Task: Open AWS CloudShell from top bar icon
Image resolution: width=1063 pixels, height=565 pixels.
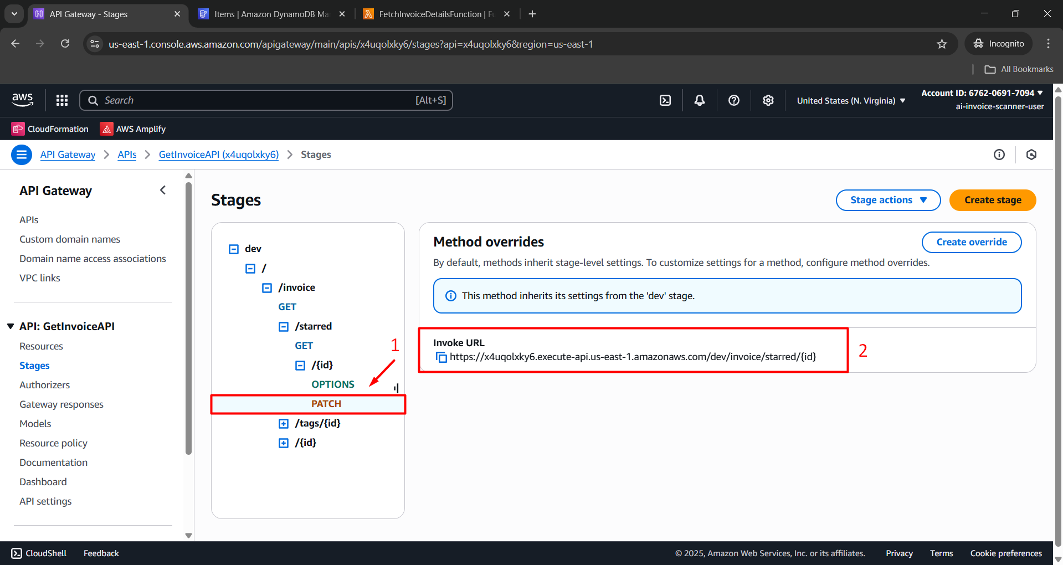Action: click(x=665, y=100)
